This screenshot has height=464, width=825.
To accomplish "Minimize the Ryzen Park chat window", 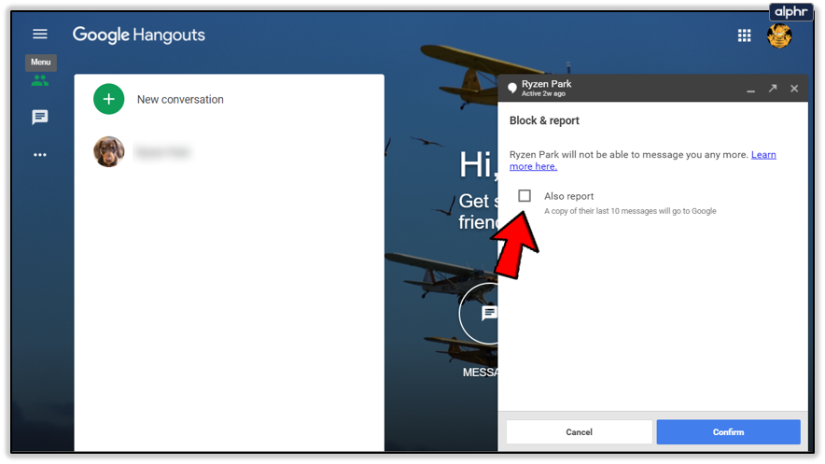I will click(x=751, y=90).
